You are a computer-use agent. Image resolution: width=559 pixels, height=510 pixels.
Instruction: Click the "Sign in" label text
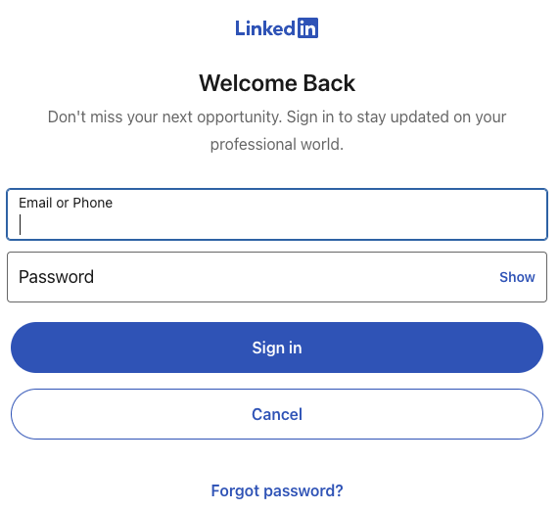coord(277,348)
